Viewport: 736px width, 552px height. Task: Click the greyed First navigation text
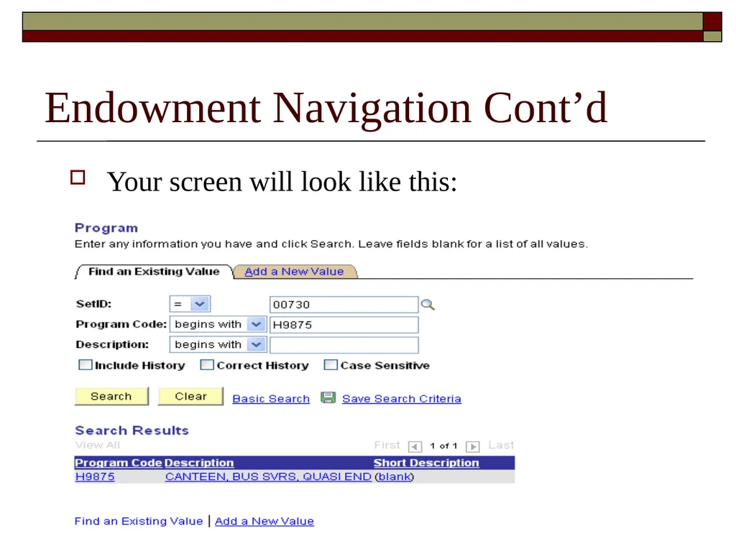387,445
